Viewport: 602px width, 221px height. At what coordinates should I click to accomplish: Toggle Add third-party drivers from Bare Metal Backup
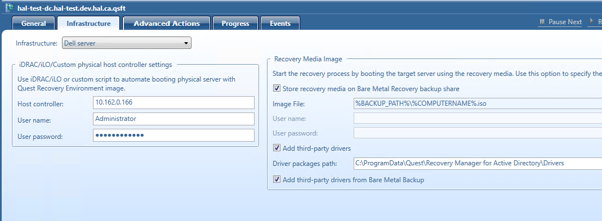[277, 179]
